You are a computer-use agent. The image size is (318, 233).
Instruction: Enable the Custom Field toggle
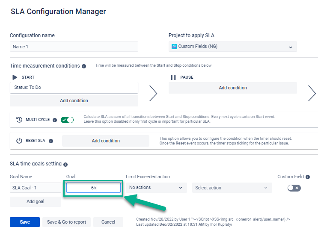pyautogui.click(x=294, y=188)
